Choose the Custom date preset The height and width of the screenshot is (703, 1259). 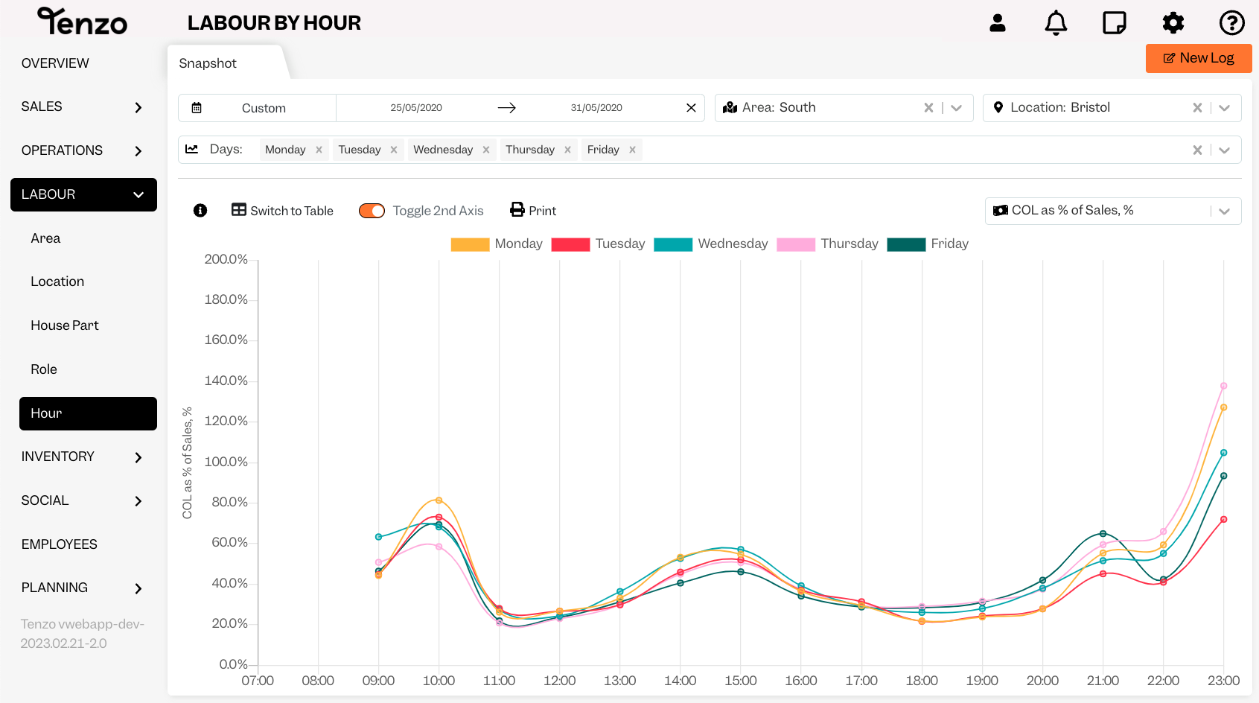coord(264,108)
